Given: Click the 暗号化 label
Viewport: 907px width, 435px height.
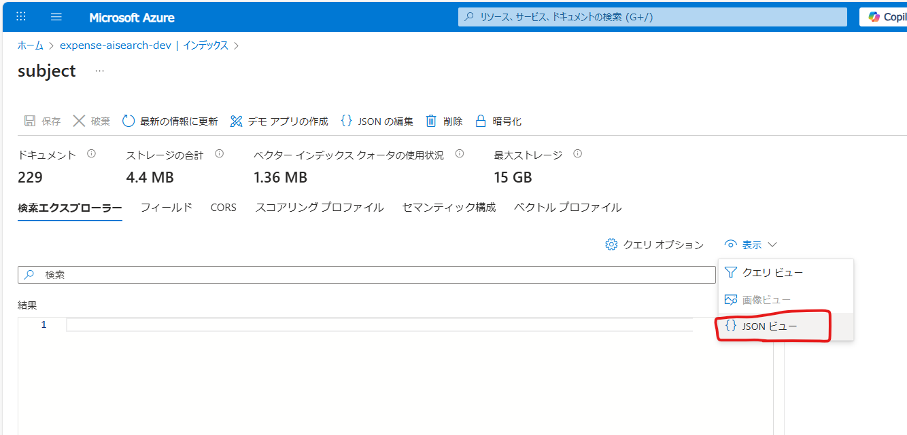Looking at the screenshot, I should (507, 121).
